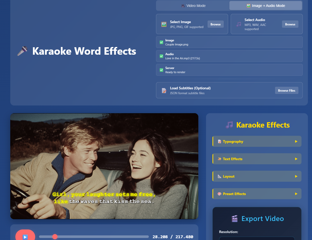
Task: Click the Select Audio music note icon
Action: [x=239, y=24]
